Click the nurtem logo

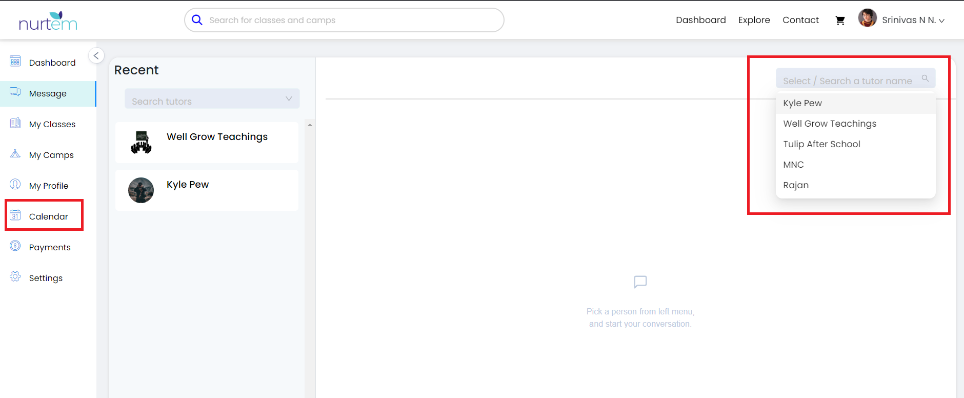click(x=48, y=21)
